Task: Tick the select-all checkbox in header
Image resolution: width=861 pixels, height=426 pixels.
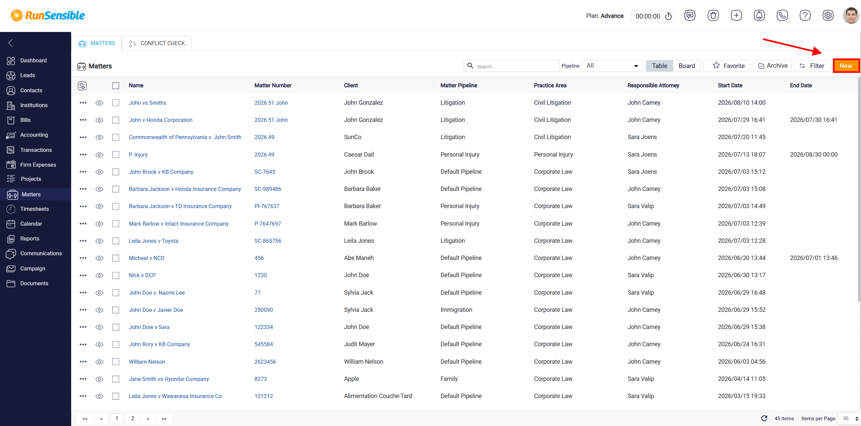Action: [x=116, y=86]
